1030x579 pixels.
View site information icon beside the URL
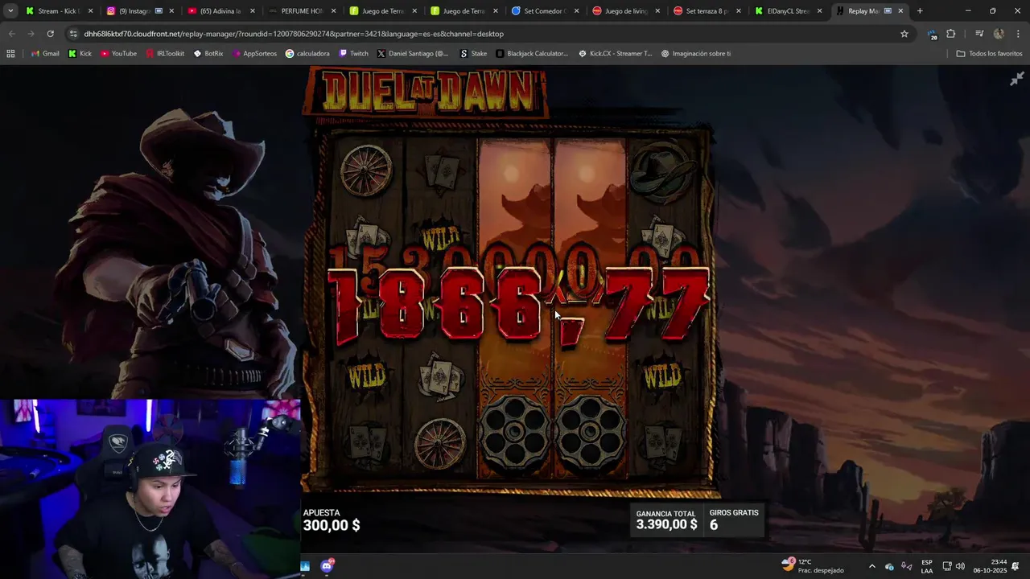(73, 34)
